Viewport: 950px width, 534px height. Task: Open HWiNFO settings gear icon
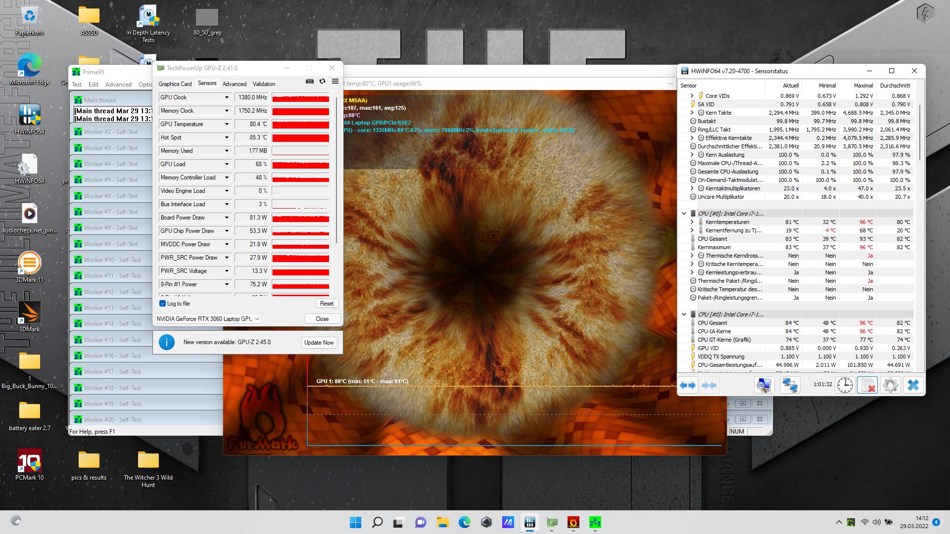890,385
